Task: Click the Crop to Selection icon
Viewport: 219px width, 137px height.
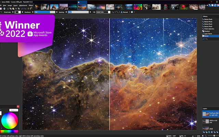Action: (x=16, y=9)
